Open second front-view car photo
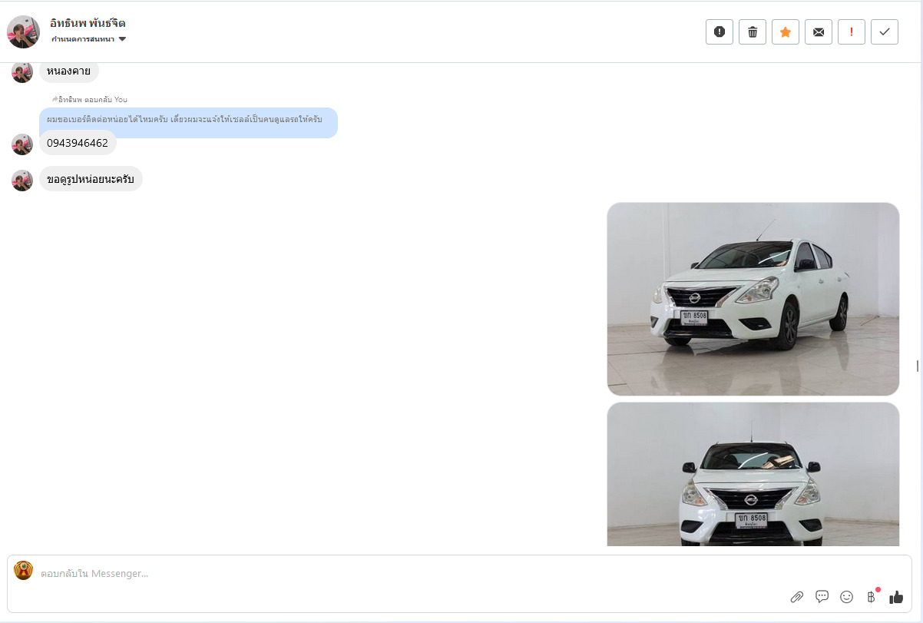This screenshot has height=623, width=923. point(753,474)
